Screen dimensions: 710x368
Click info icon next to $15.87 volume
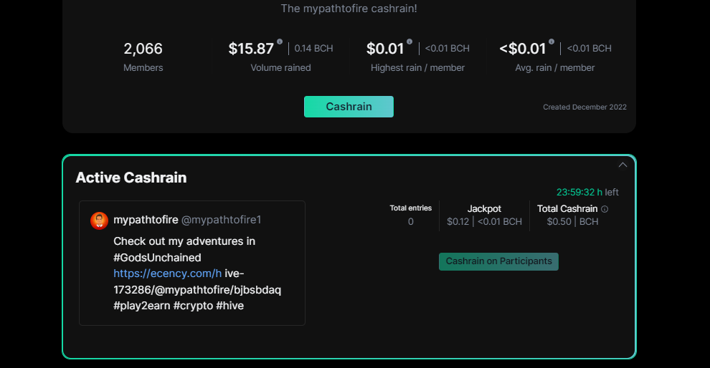pos(280,42)
